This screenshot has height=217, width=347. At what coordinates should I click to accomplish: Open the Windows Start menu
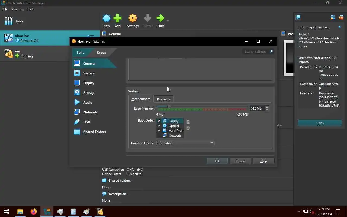click(7, 212)
